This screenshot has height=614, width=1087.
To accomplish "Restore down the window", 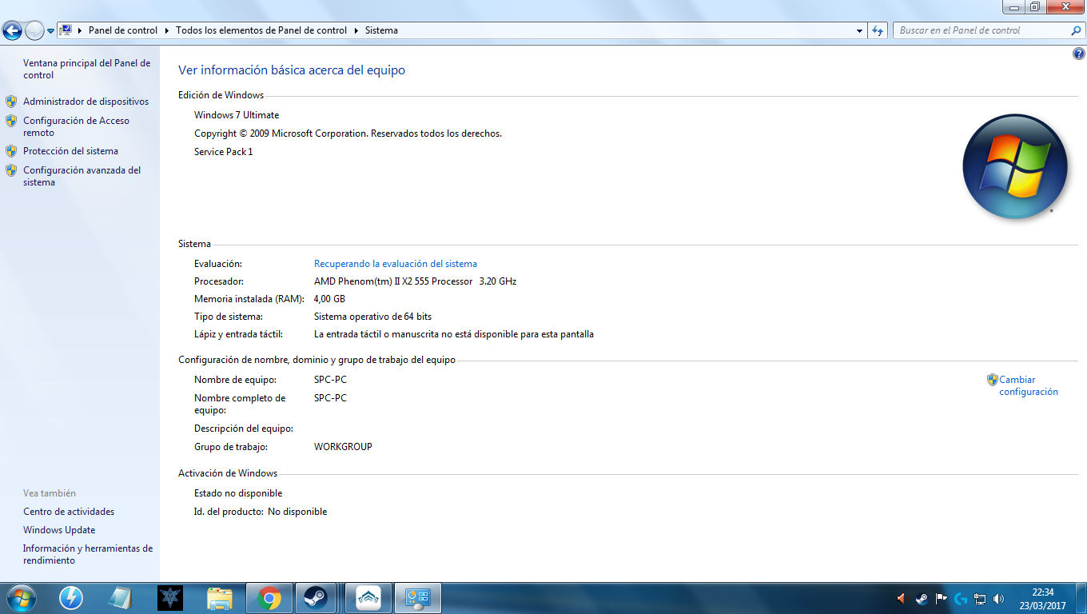I will 1034,6.
